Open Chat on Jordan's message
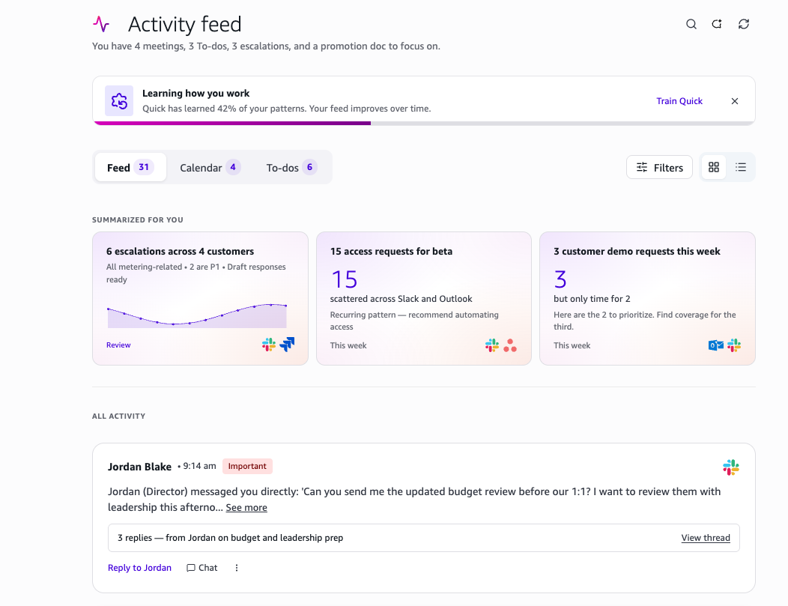The width and height of the screenshot is (788, 606). (202, 568)
